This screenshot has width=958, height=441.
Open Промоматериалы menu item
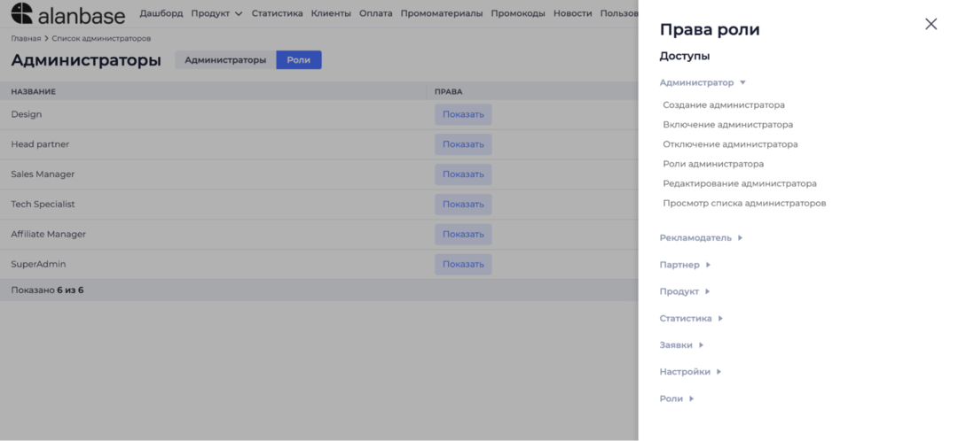tap(442, 13)
